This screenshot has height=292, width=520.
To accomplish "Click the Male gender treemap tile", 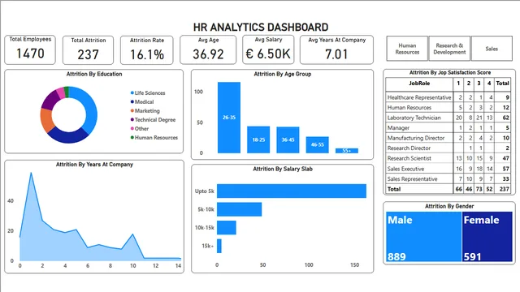I will pos(424,237).
